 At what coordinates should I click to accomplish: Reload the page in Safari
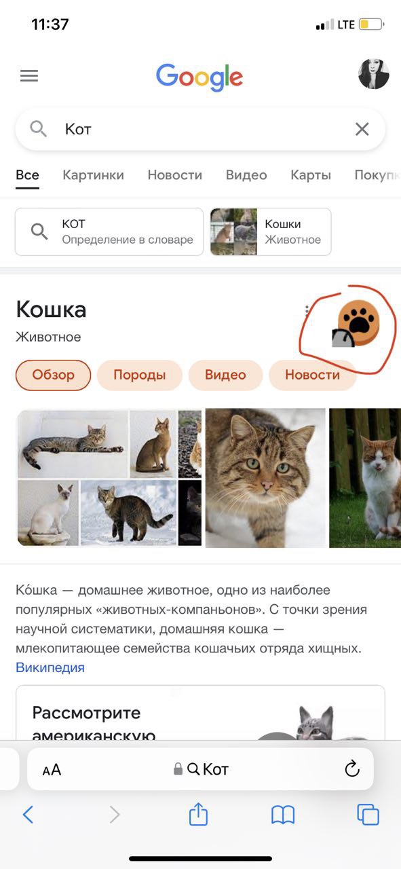pos(351,769)
